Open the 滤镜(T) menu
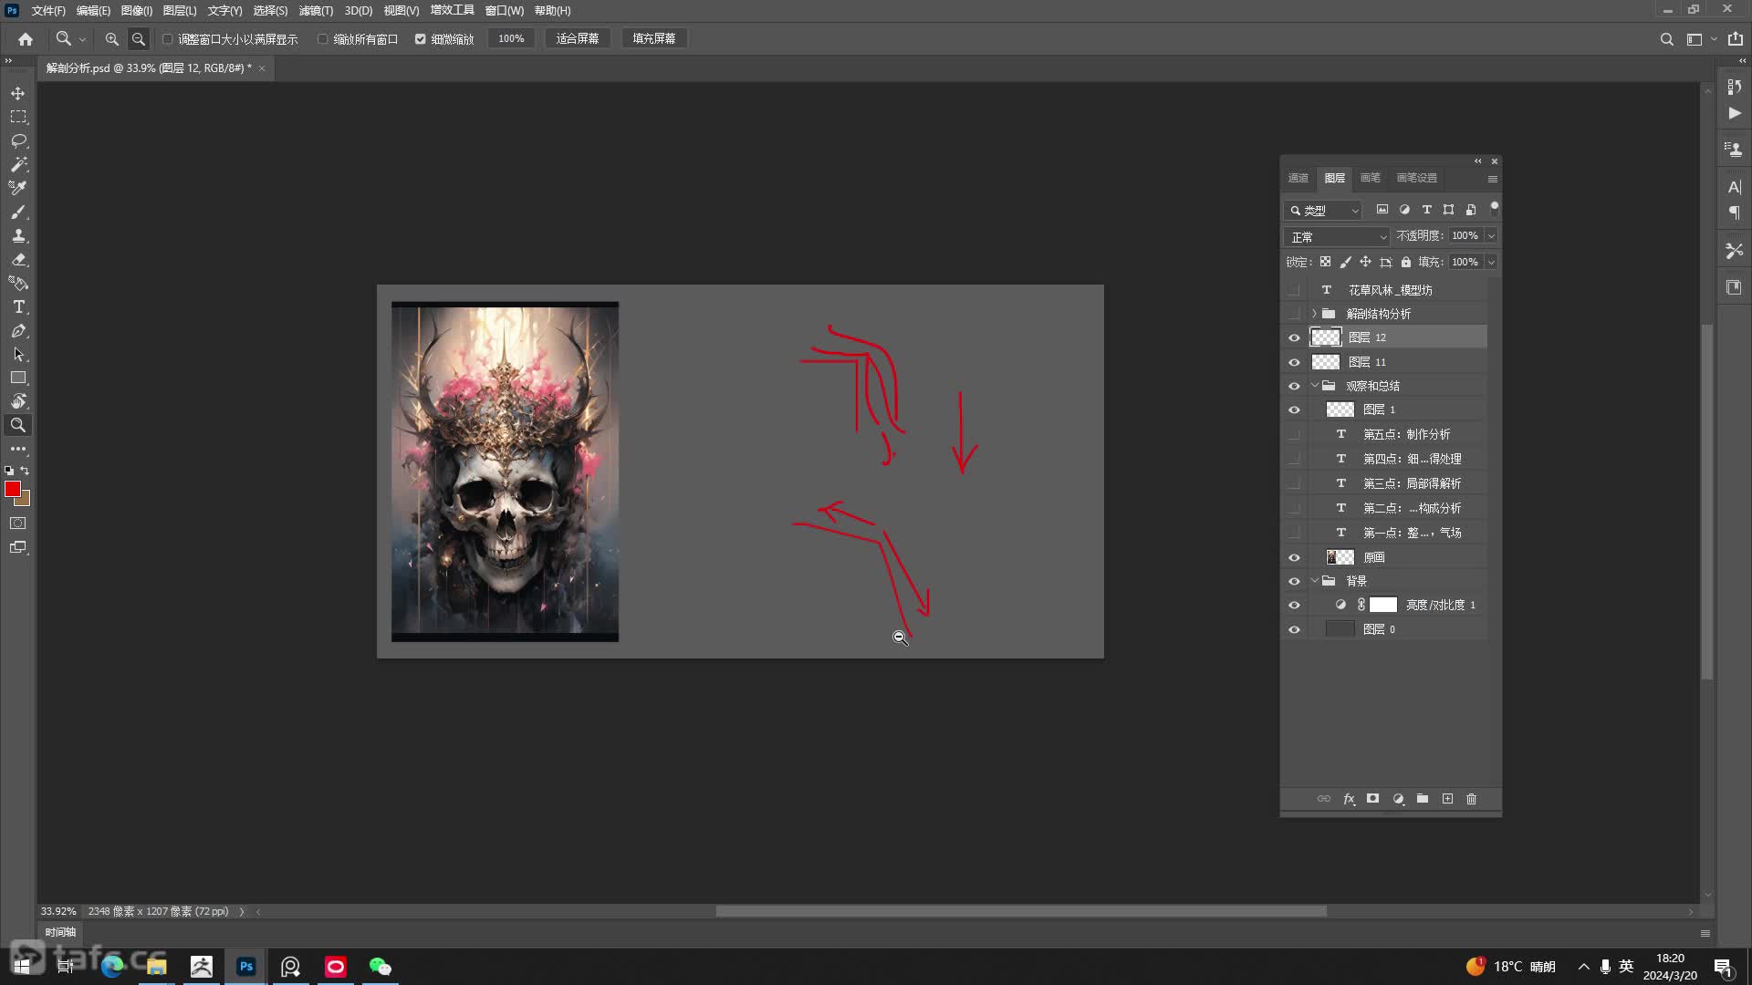The image size is (1752, 985). 316,11
